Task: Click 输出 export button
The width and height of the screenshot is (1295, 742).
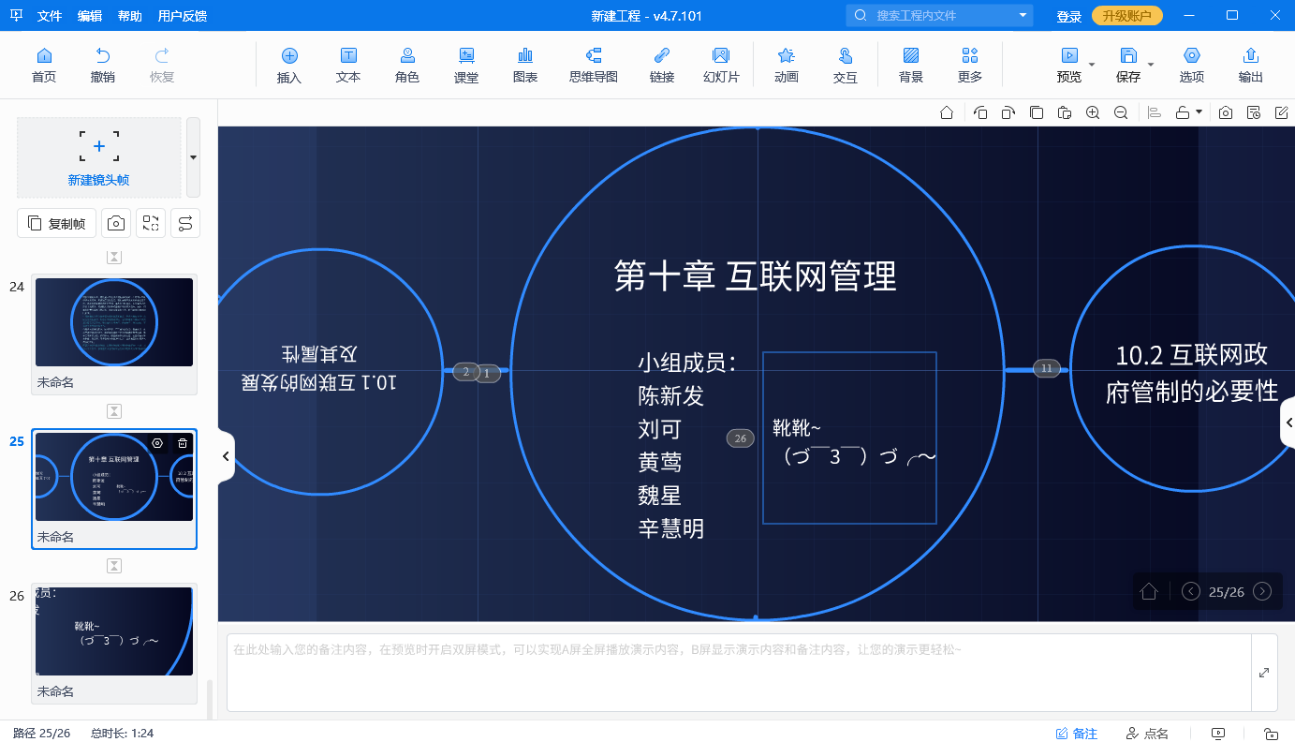Action: 1250,65
